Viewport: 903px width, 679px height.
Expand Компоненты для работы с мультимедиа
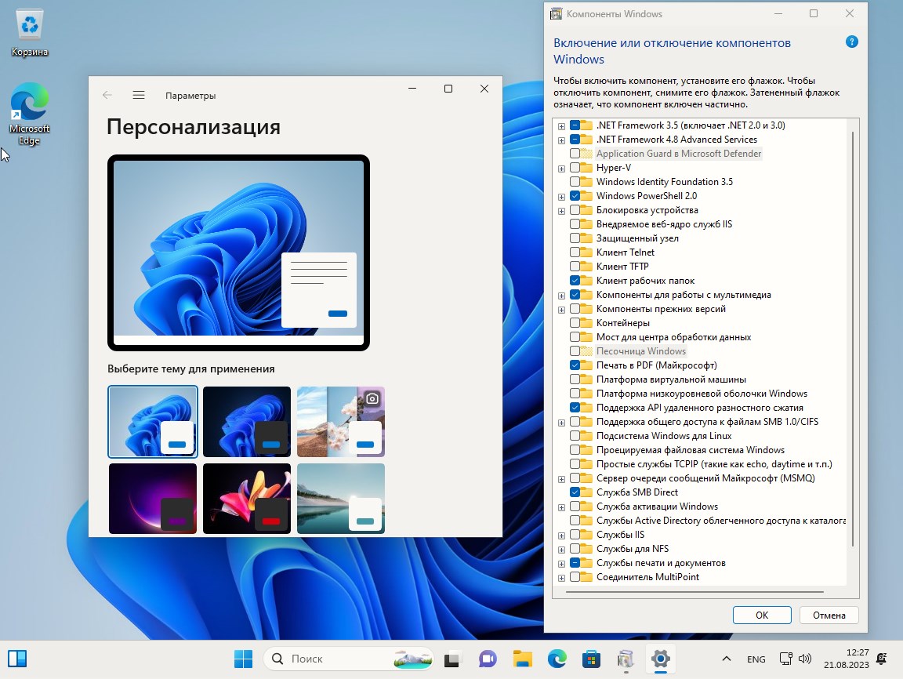[x=560, y=294]
